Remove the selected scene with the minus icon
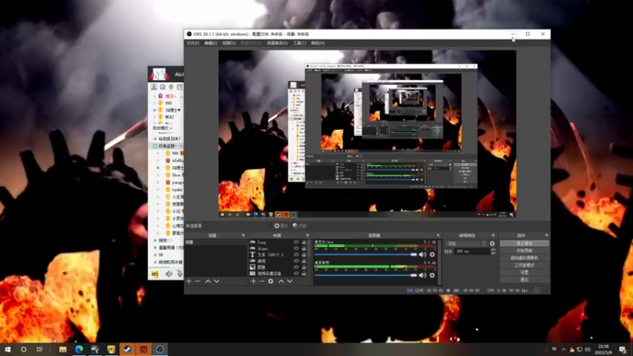Screen dimensions: 633x356 coord(197,281)
